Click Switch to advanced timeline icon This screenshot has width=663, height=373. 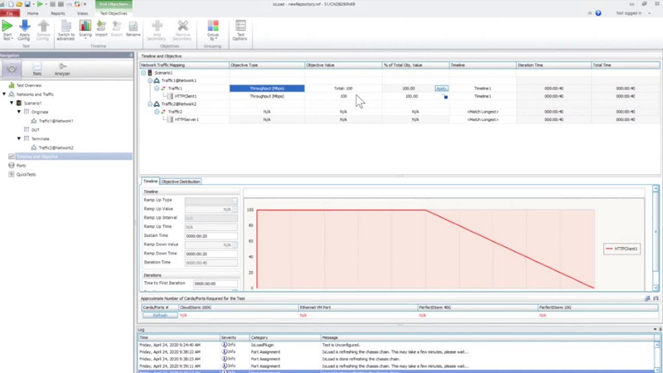(x=66, y=27)
